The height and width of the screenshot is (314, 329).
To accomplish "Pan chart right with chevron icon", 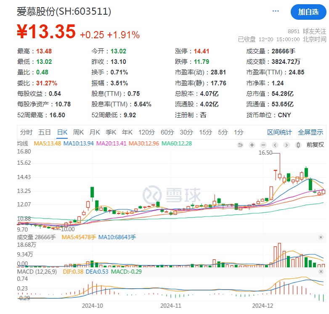I will [x=287, y=145].
